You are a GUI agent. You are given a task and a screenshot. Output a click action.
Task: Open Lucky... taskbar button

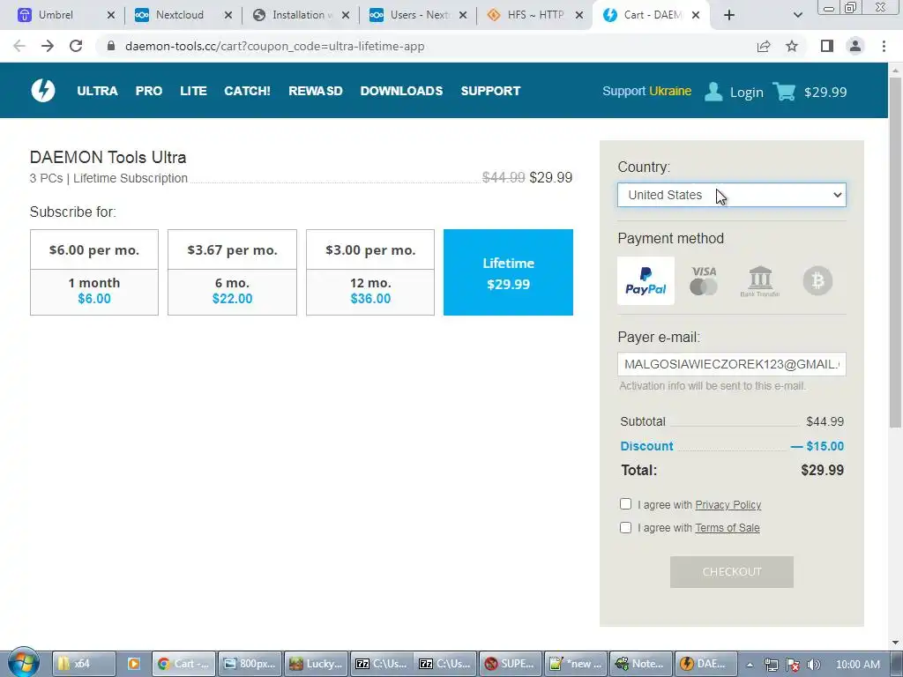click(x=317, y=664)
